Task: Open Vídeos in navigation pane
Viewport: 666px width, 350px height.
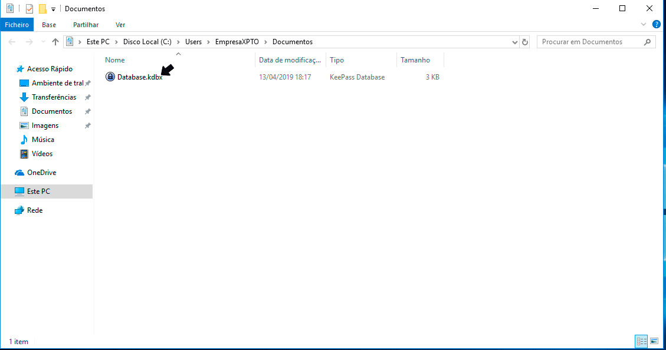Action: click(x=42, y=154)
